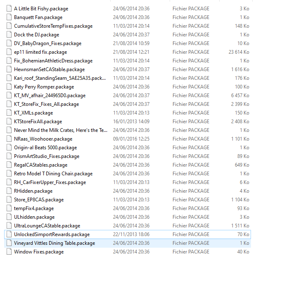
Task: Click the file icon next to A Little Bit Fishy.package
Action: [9, 9]
